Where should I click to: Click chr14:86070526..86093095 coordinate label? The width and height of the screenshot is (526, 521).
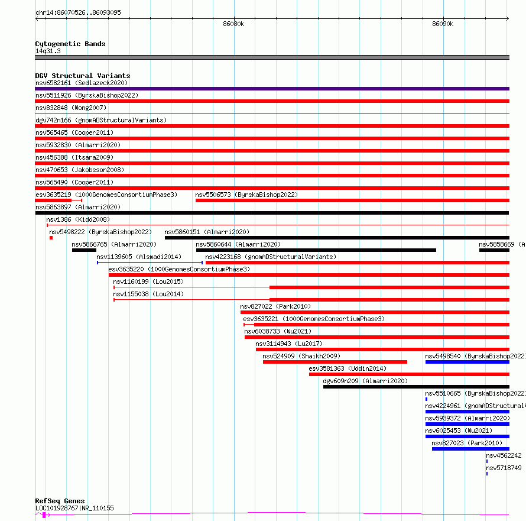point(78,12)
